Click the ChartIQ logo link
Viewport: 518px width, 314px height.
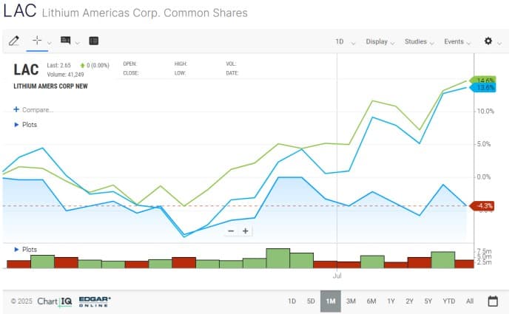[54, 301]
